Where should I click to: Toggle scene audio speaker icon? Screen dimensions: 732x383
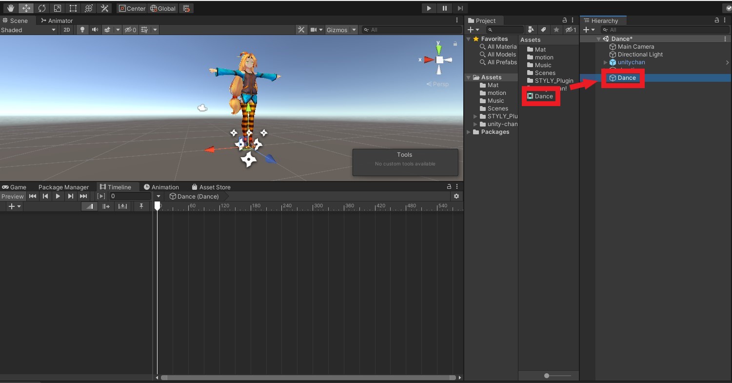point(95,30)
